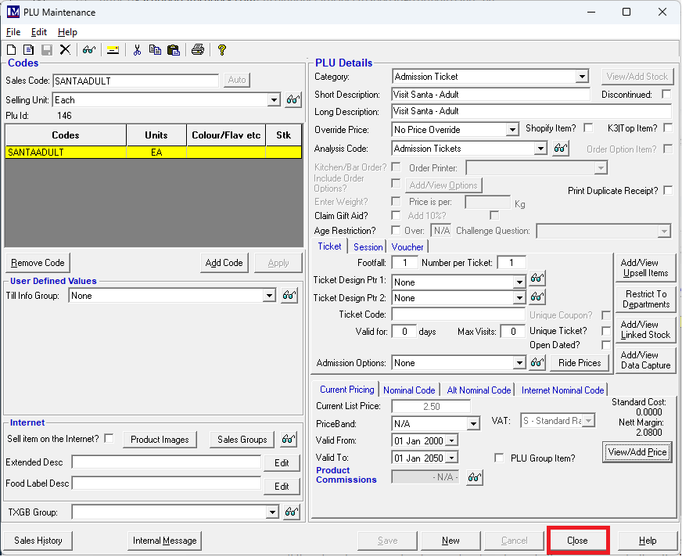
Task: Switch to the Session tab
Action: pos(368,246)
